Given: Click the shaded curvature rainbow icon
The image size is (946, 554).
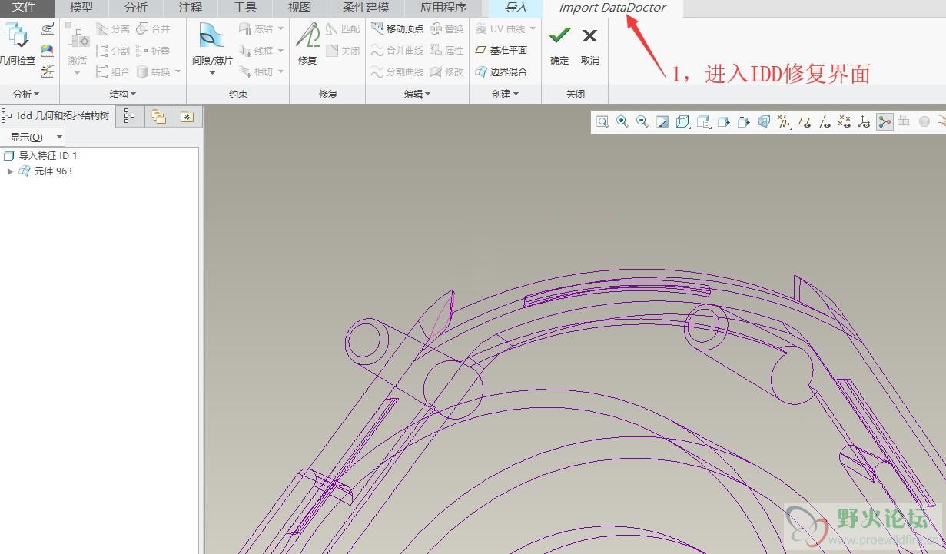Looking at the screenshot, I should coord(48,51).
